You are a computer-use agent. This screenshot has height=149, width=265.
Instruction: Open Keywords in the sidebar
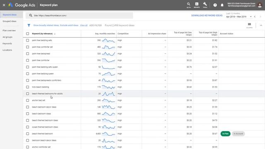click(x=7, y=43)
